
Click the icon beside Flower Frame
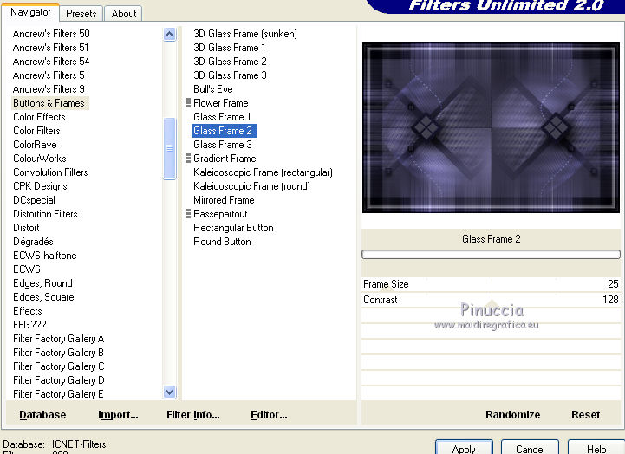[188, 103]
